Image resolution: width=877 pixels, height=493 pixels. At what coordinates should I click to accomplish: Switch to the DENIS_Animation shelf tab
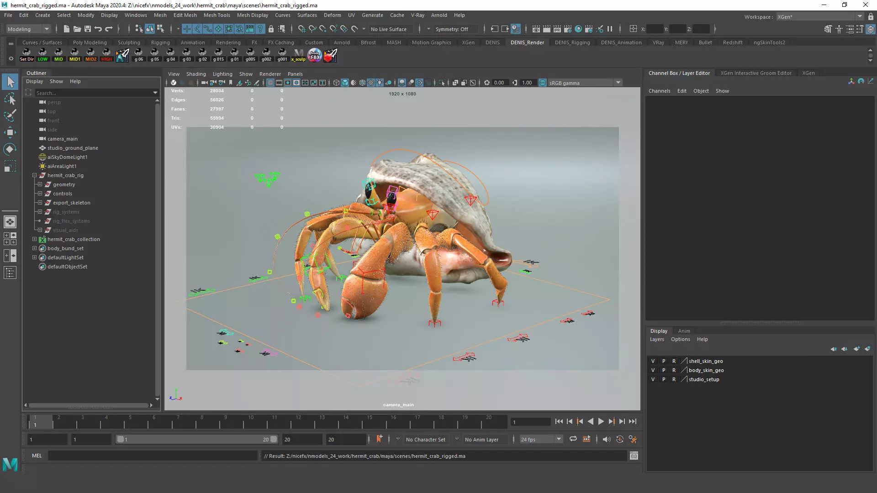(621, 42)
